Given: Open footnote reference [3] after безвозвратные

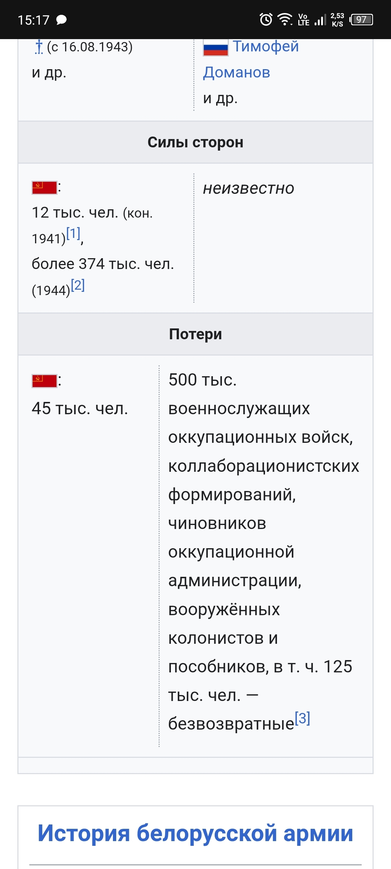Looking at the screenshot, I should (x=303, y=718).
